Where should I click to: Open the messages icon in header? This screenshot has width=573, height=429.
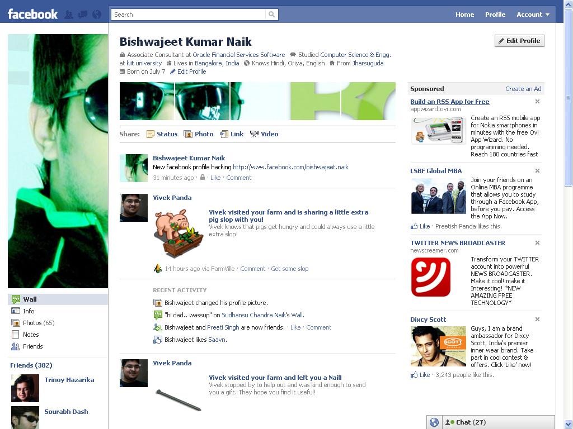83,15
